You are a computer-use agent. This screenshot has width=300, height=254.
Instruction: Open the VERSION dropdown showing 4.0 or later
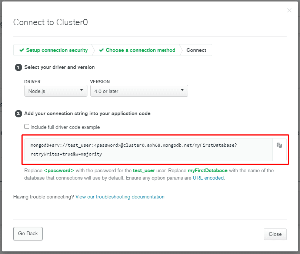[139, 91]
